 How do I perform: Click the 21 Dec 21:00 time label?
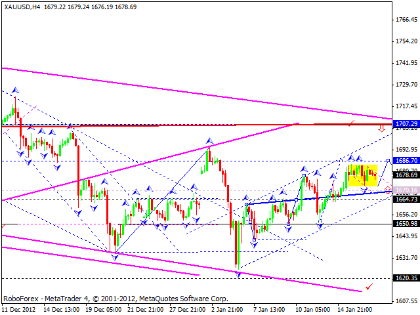point(146,309)
